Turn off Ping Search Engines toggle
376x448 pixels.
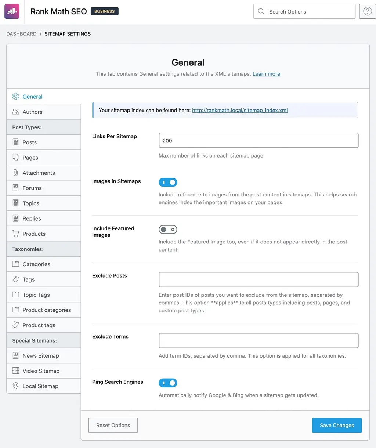coord(168,383)
